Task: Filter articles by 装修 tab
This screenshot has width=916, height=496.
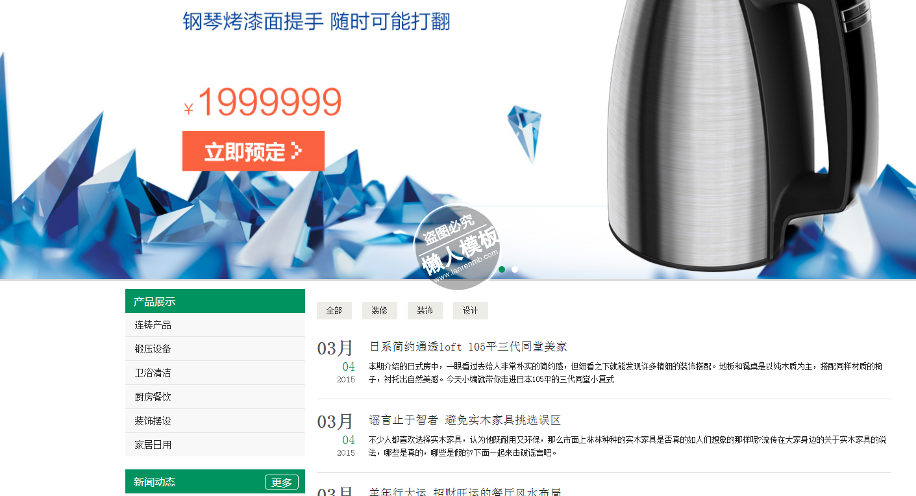Action: (380, 310)
